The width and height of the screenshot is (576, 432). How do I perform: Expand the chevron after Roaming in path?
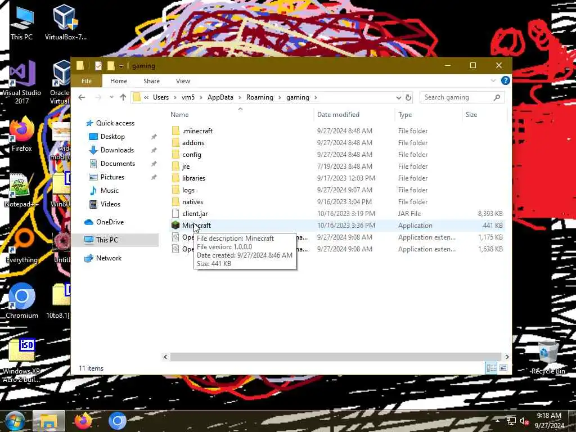click(x=280, y=97)
